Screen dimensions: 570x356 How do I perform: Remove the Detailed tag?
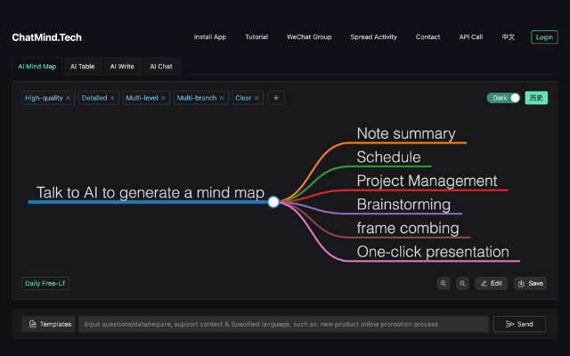(112, 98)
